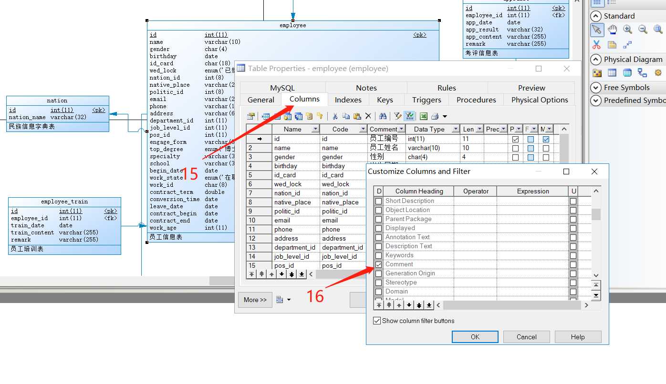This screenshot has width=666, height=384.
Task: Switch to the Preview tab
Action: click(x=531, y=88)
